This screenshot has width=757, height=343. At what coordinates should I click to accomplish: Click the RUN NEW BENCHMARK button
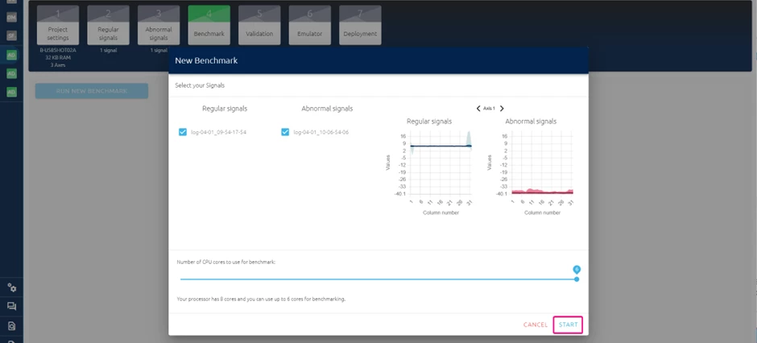tap(92, 91)
